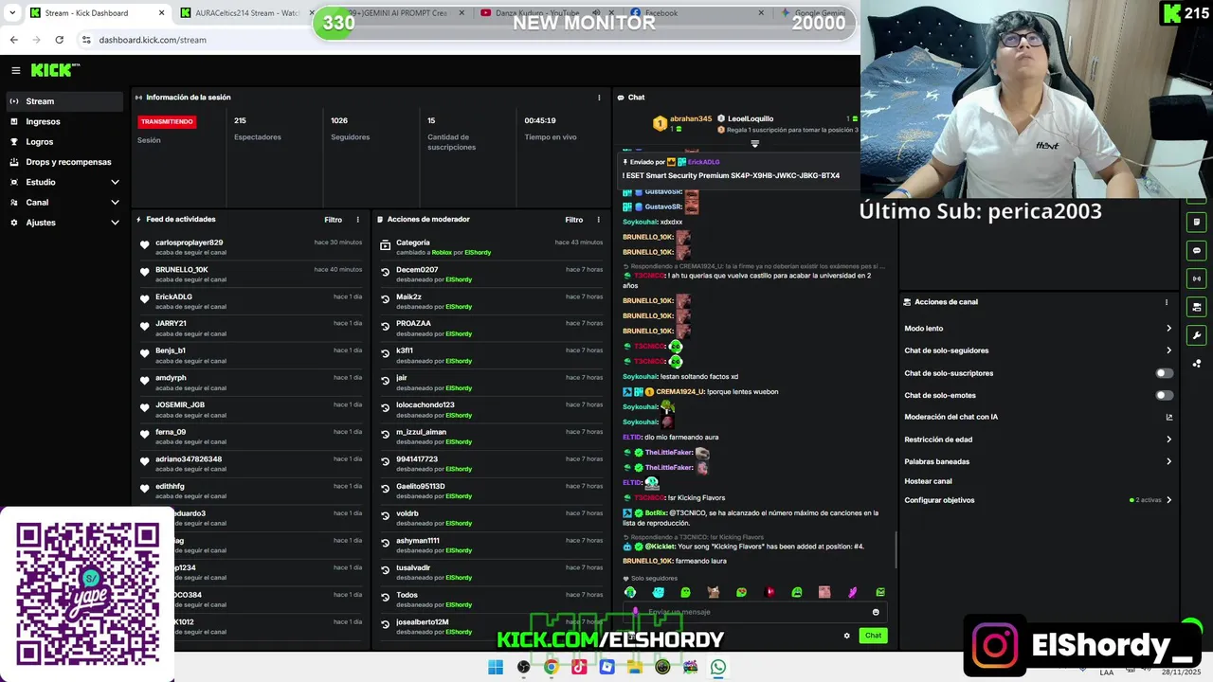Click Hostear canal option
Screen dimensions: 1213x682
point(928,481)
